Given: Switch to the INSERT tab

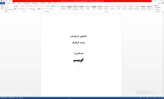Looking at the screenshot, I should 13,3.
